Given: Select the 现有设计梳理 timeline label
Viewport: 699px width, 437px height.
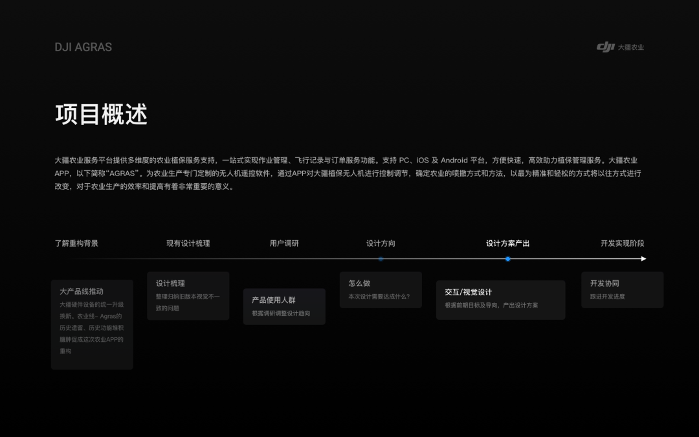Looking at the screenshot, I should pyautogui.click(x=188, y=243).
